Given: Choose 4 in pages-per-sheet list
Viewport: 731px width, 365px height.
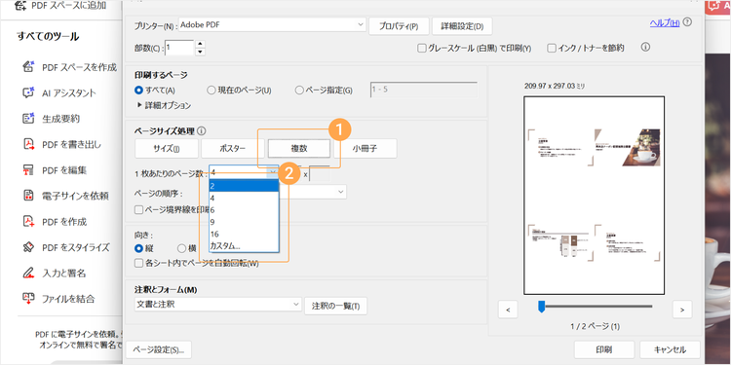Looking at the screenshot, I should [x=244, y=198].
